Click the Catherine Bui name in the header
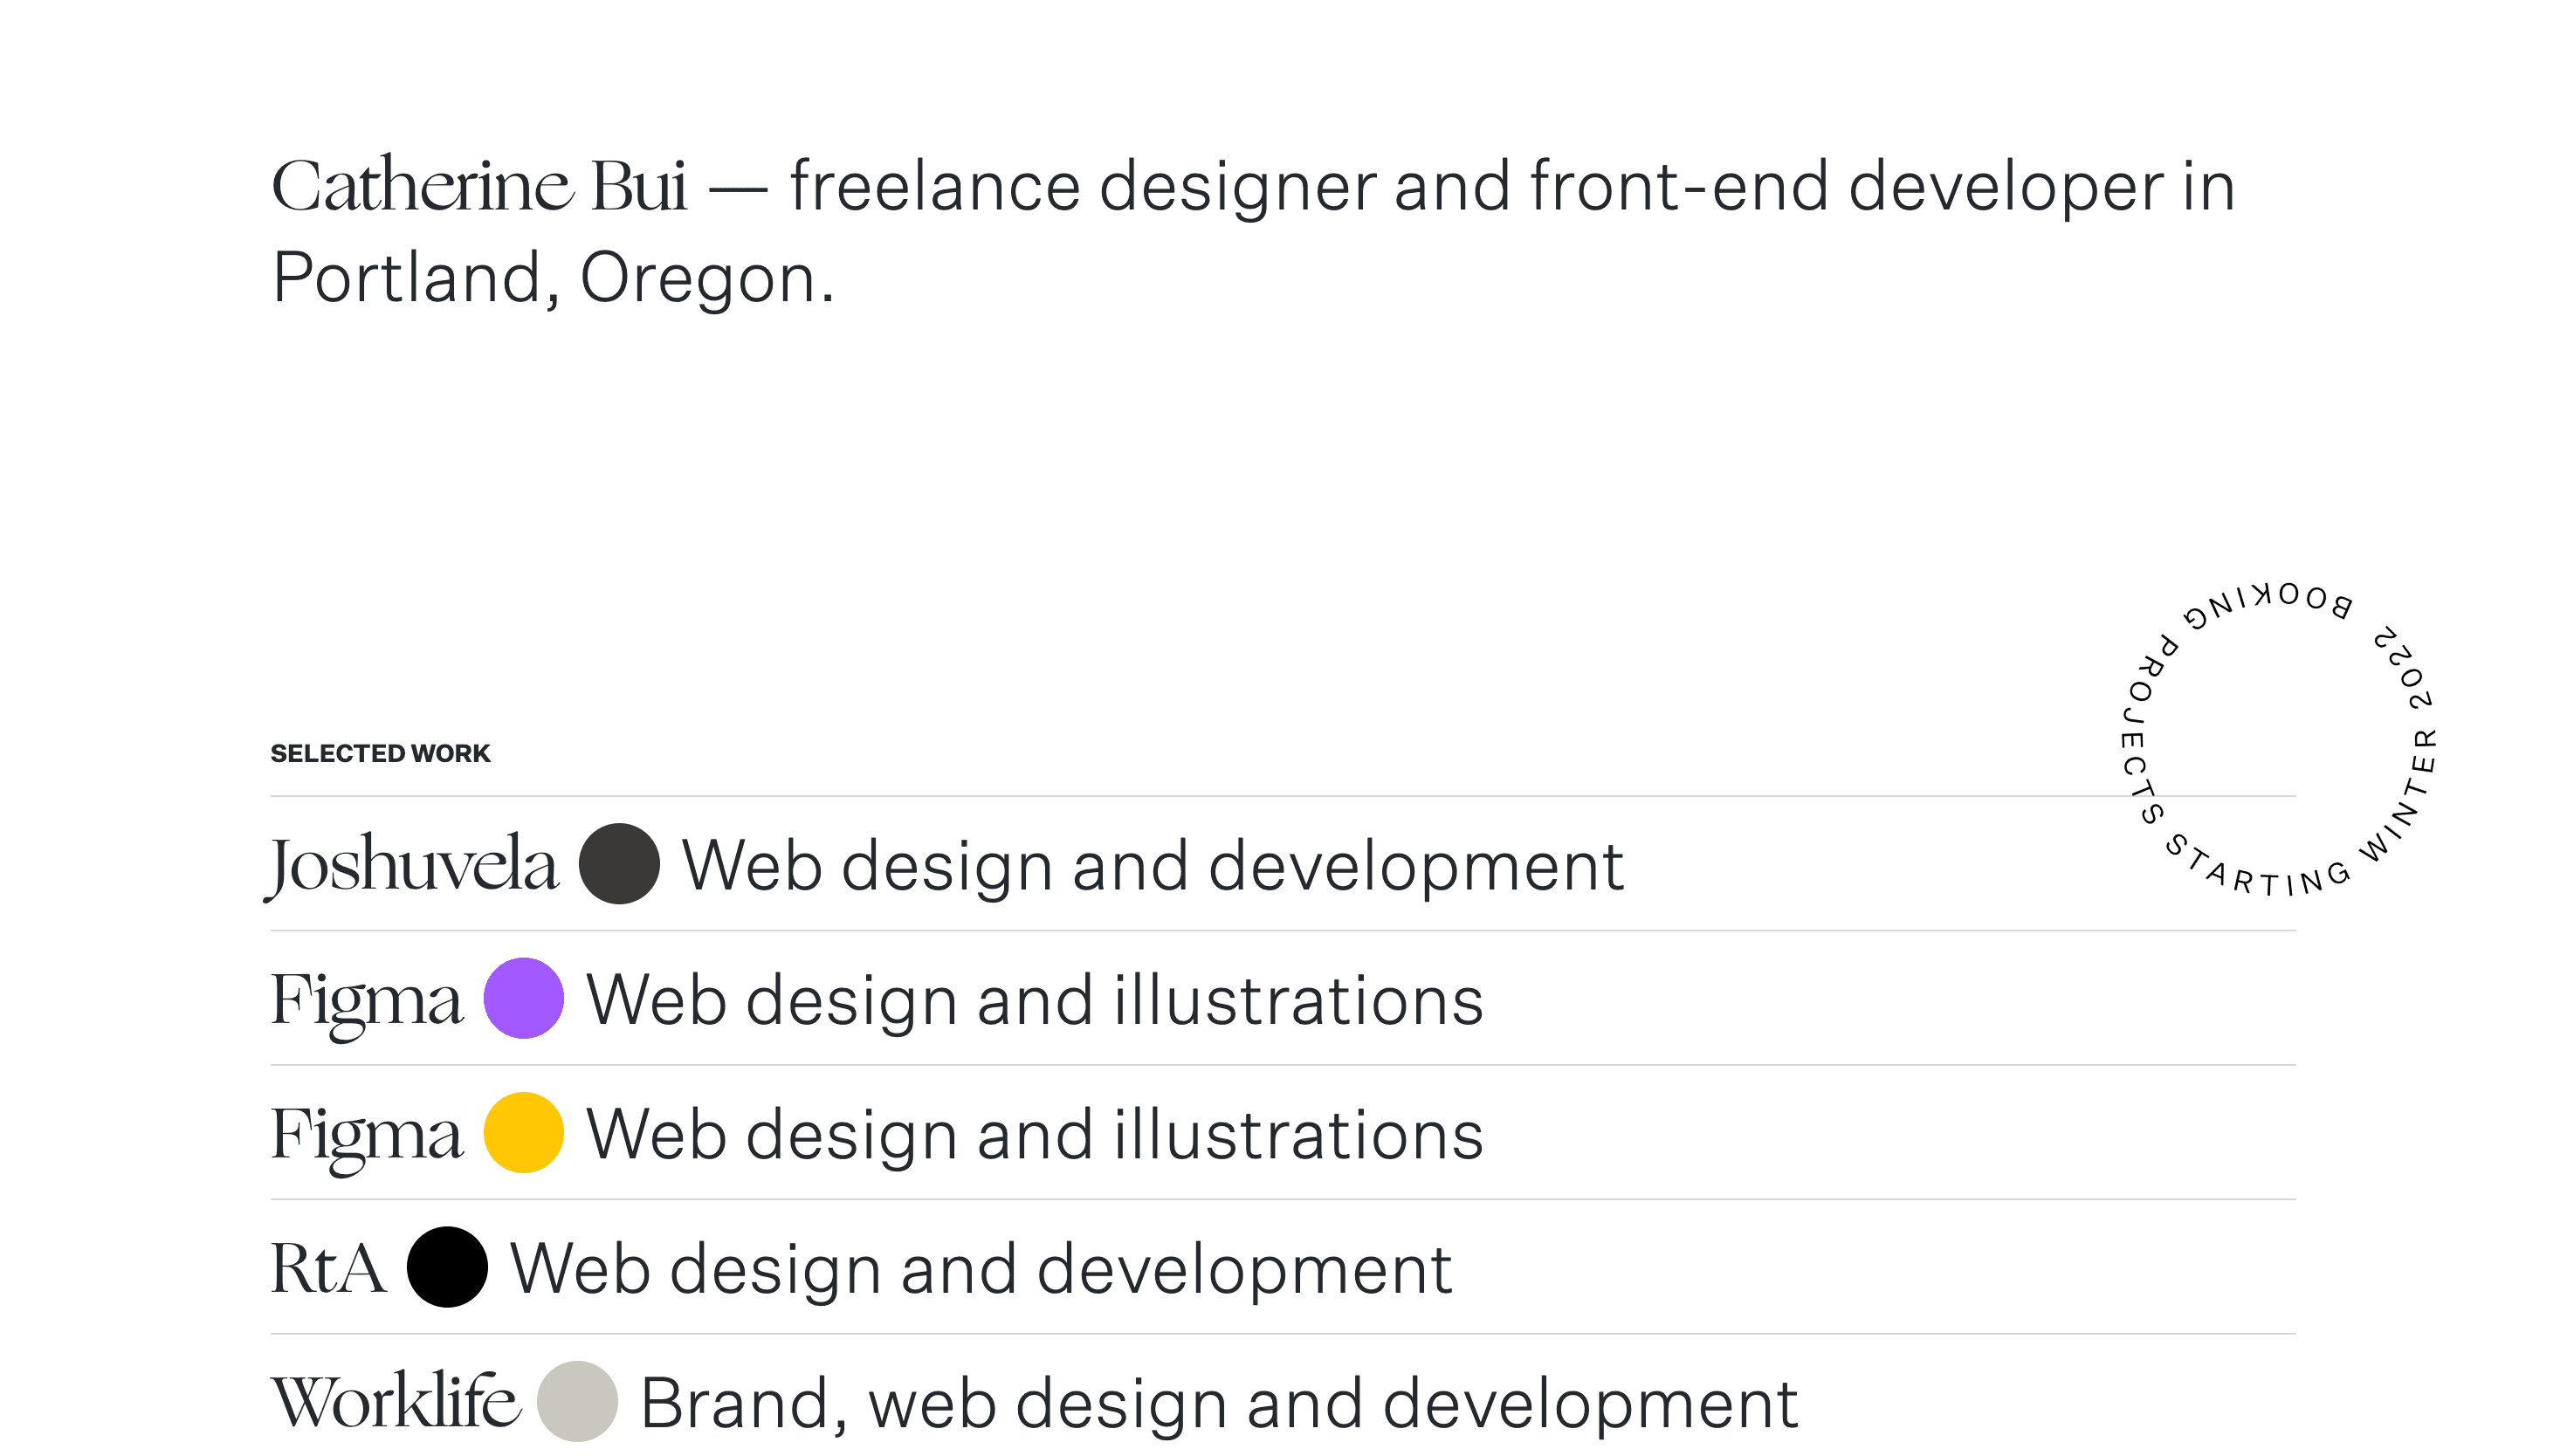 coord(482,186)
